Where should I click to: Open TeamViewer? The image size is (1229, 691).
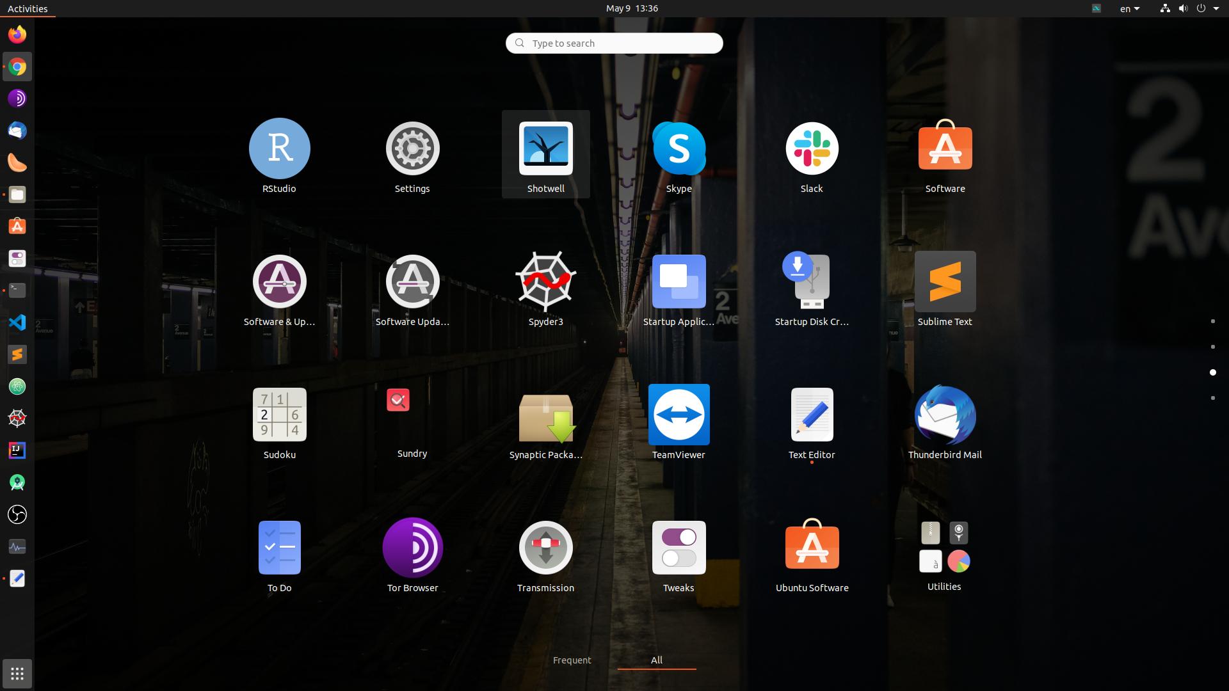pyautogui.click(x=679, y=414)
